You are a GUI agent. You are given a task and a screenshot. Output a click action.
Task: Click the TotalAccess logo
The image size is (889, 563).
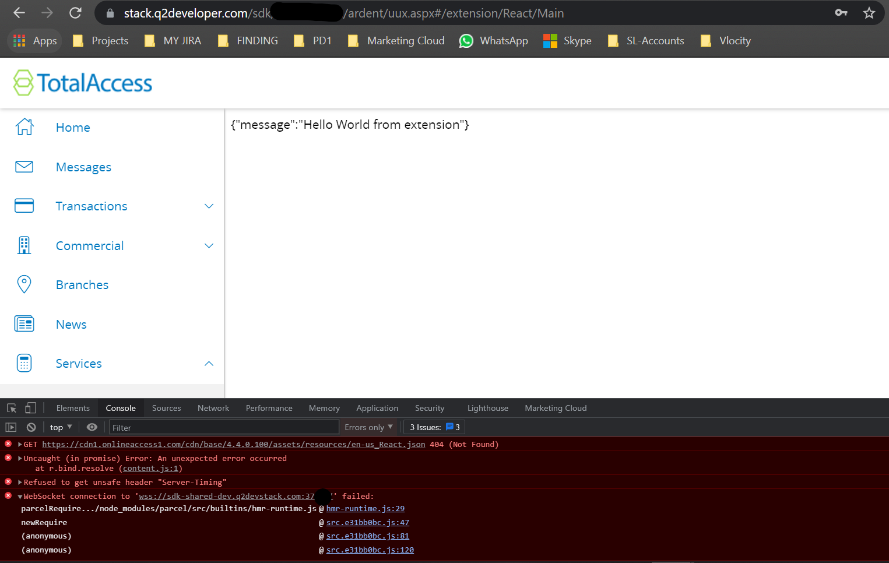click(83, 83)
